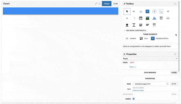Pick the TextBox component icon
The height and width of the screenshot is (104, 181).
[154, 11]
